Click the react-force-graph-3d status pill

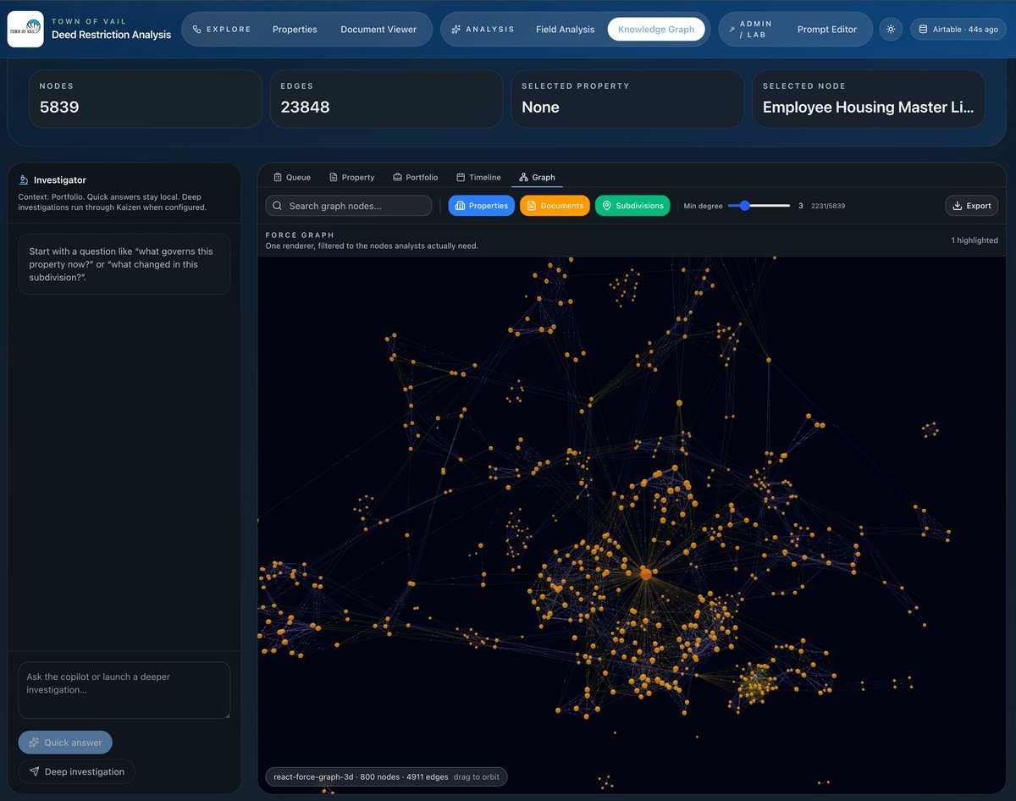click(386, 776)
